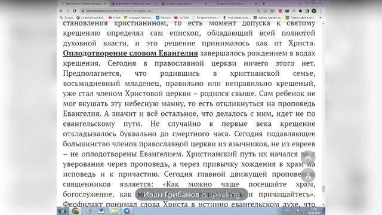Close the third browser tab
382x215 pixels.
pos(205,4)
